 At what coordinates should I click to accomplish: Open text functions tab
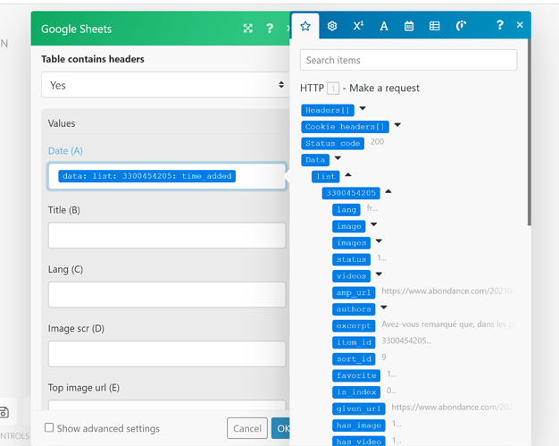pos(384,26)
